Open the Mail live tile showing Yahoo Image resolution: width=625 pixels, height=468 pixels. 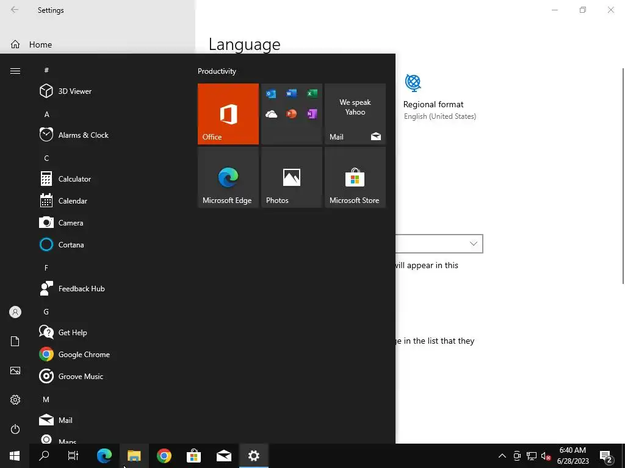click(355, 114)
